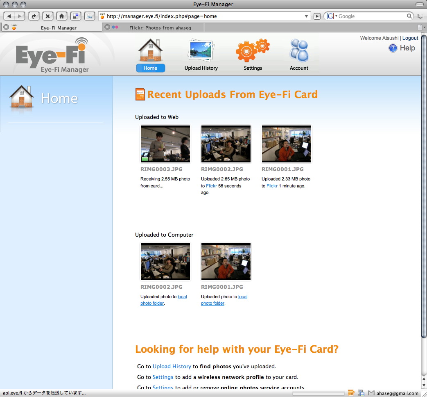Click the 'Welcome Atsushi' text
The width and height of the screenshot is (427, 397).
pyautogui.click(x=379, y=38)
